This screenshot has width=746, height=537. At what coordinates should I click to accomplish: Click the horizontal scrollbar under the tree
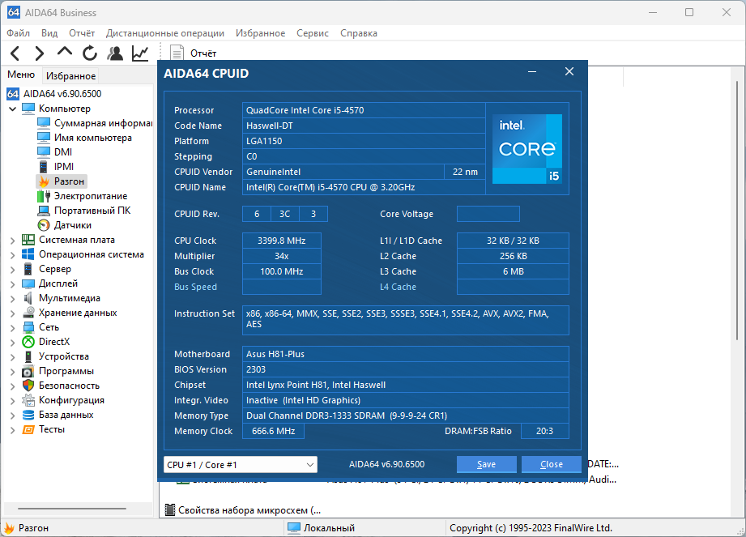(71, 509)
